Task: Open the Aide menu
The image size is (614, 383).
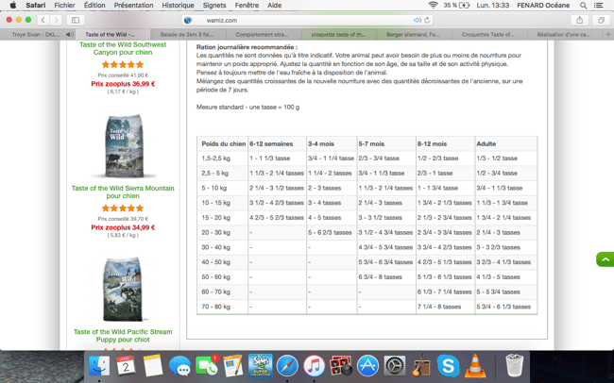Action: pyautogui.click(x=274, y=5)
